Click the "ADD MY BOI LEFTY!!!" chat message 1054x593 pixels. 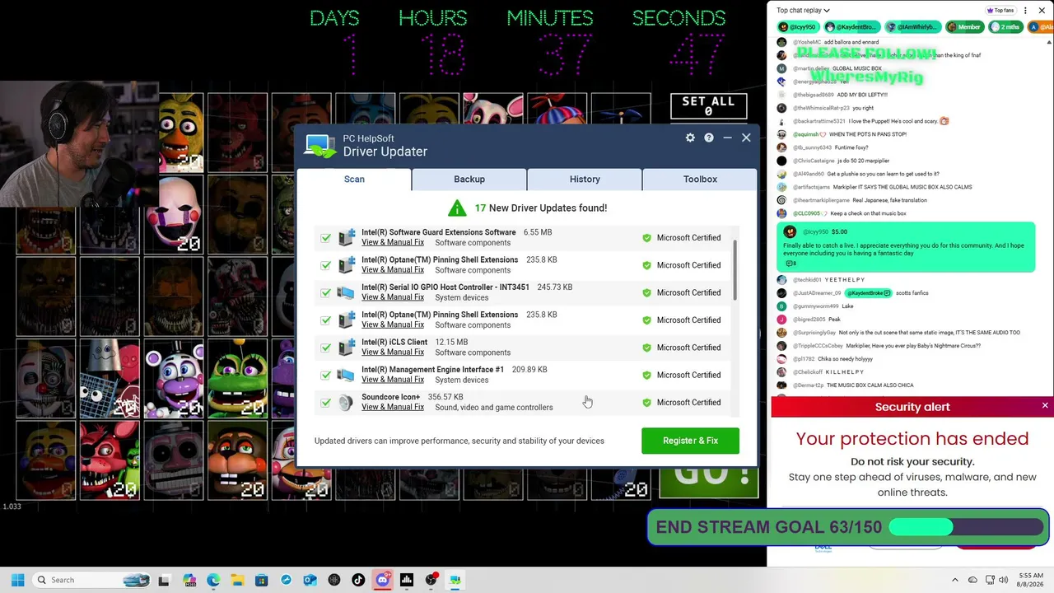(862, 95)
